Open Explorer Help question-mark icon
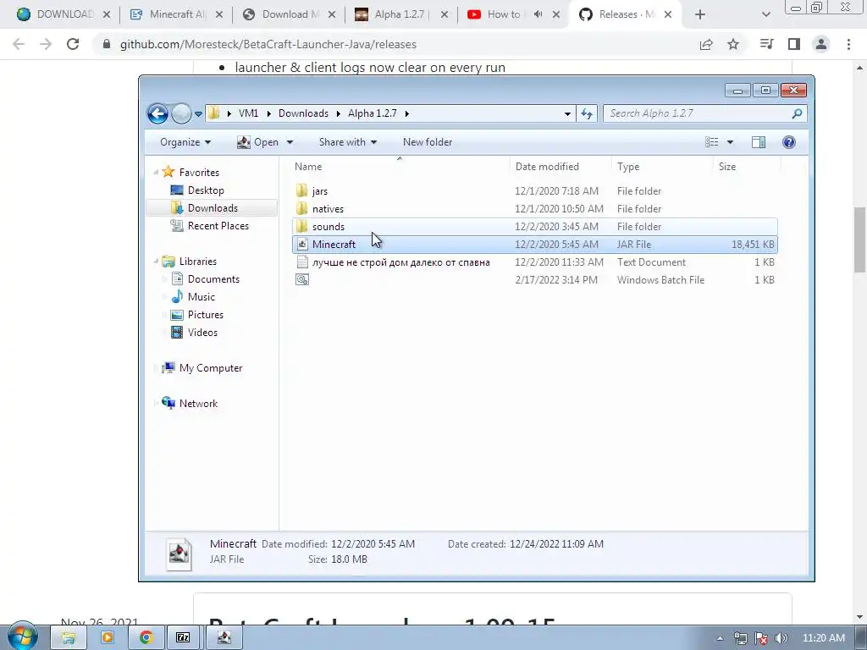The height and width of the screenshot is (650, 867). coord(789,142)
